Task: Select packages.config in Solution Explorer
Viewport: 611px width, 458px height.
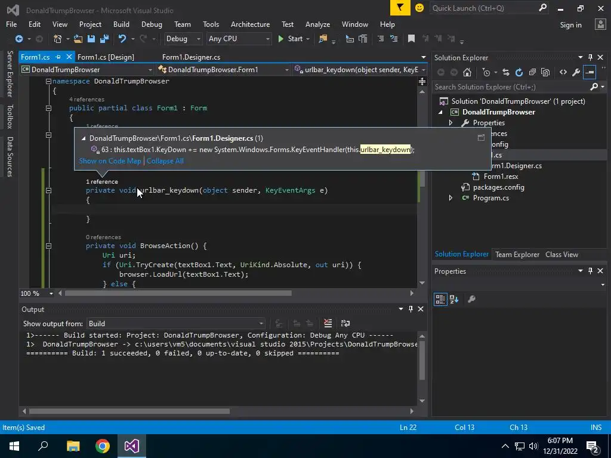Action: [498, 187]
